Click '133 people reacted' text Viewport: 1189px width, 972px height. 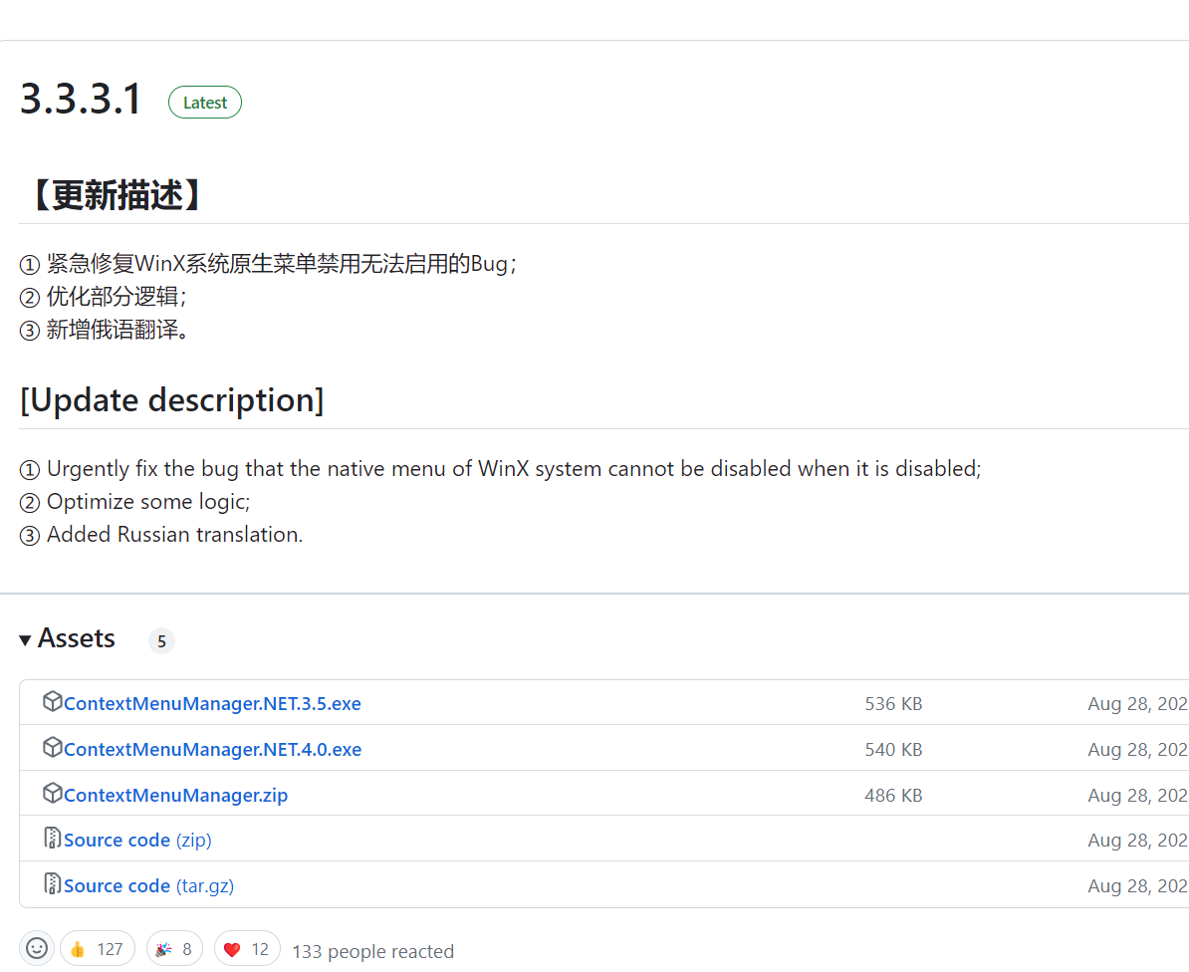point(373,951)
